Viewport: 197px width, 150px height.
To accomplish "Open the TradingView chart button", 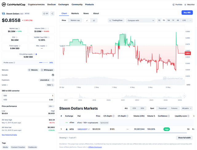I will [x=116, y=20].
